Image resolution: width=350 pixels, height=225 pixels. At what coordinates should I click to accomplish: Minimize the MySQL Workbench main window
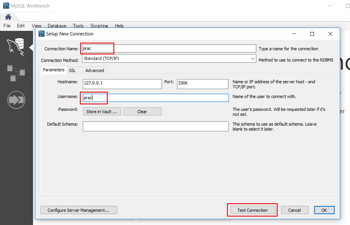330,6
